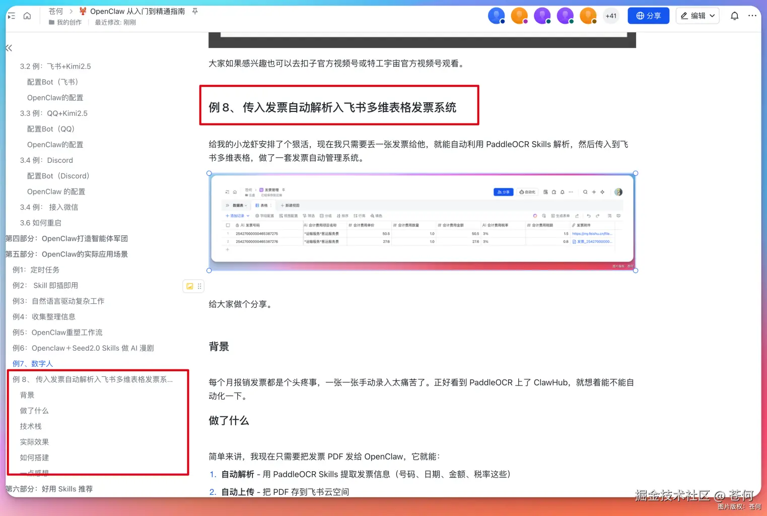Image resolution: width=767 pixels, height=516 pixels.
Task: Click the 最近修改: 刚刚 status text
Action: click(115, 22)
